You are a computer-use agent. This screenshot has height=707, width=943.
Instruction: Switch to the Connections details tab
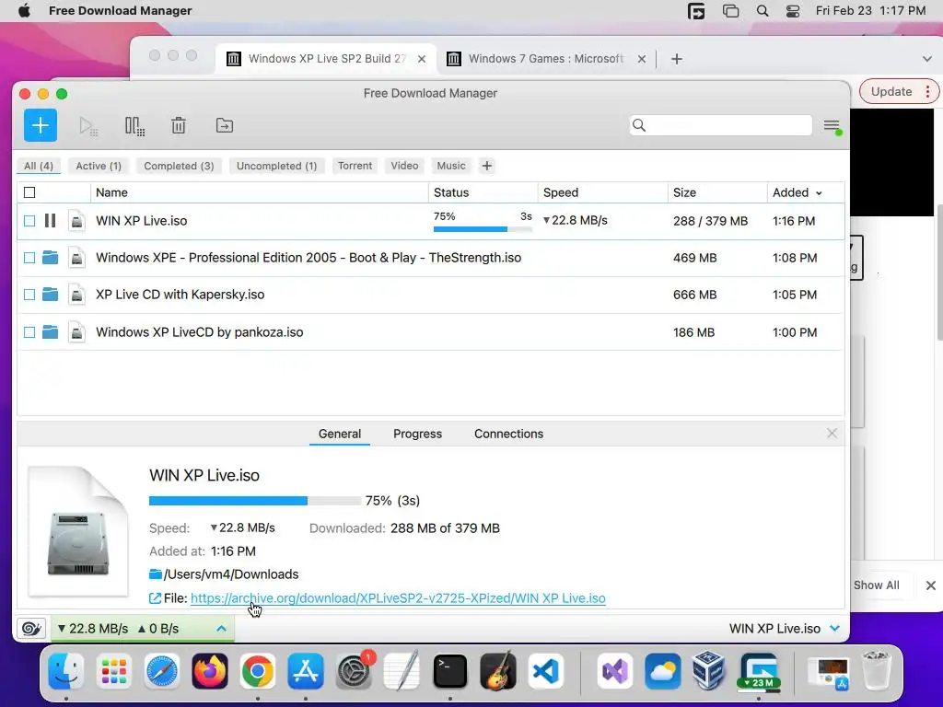(x=508, y=434)
